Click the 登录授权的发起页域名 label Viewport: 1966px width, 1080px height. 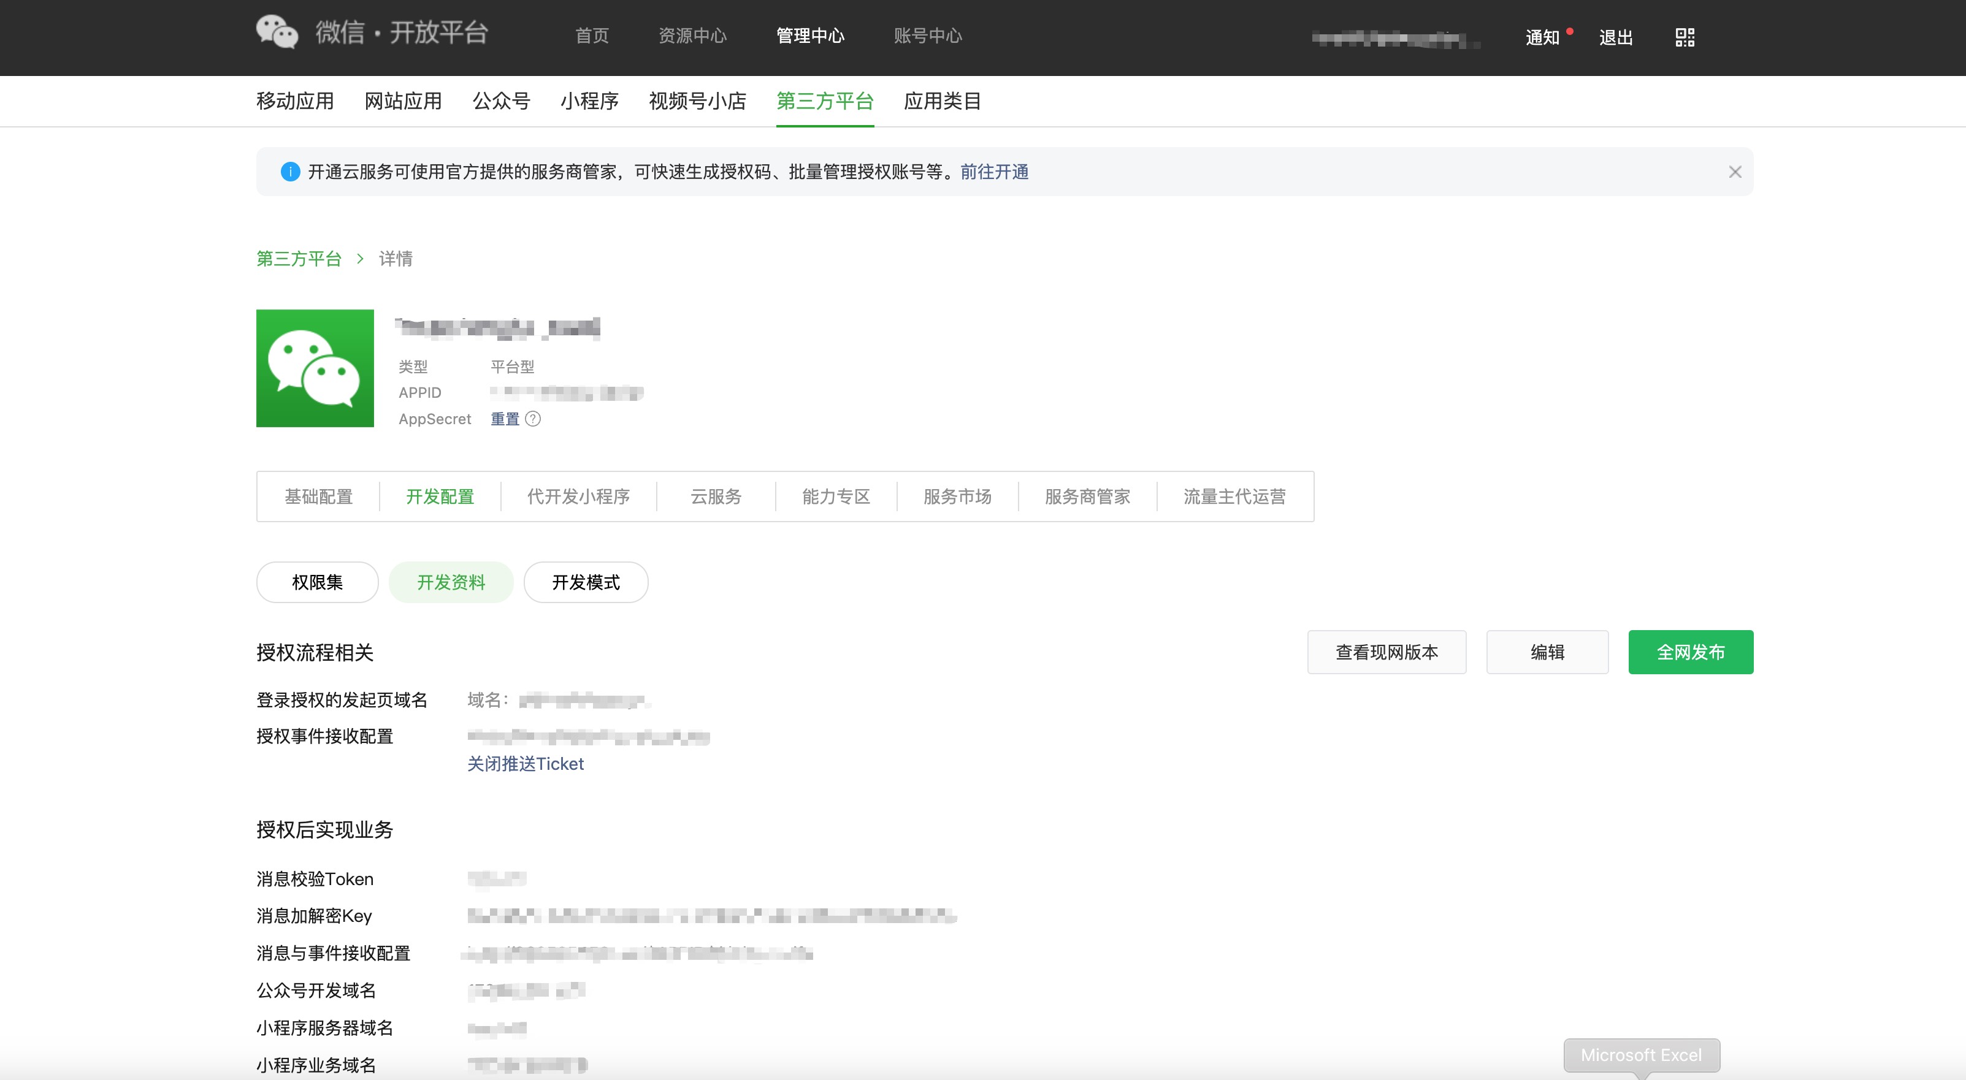click(x=342, y=699)
